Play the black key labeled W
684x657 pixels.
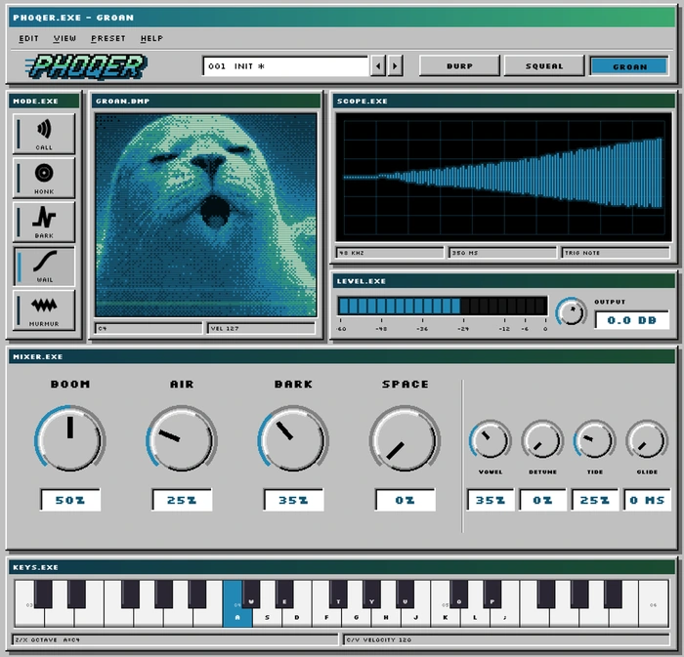tap(251, 595)
